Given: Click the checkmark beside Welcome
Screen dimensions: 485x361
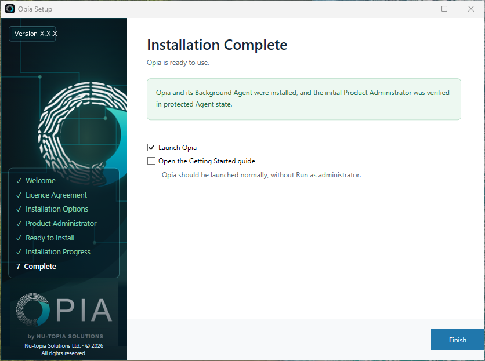Looking at the screenshot, I should click(x=19, y=181).
